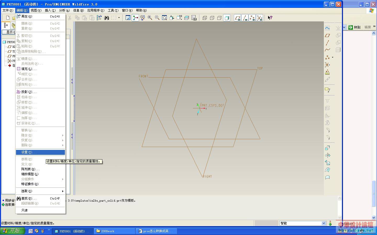This screenshot has height=235, width=377.
Task: Select the Revolve tool
Action: pyautogui.click(x=328, y=155)
